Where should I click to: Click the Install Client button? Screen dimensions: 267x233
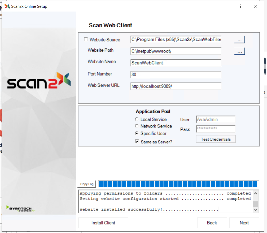pos(103,223)
